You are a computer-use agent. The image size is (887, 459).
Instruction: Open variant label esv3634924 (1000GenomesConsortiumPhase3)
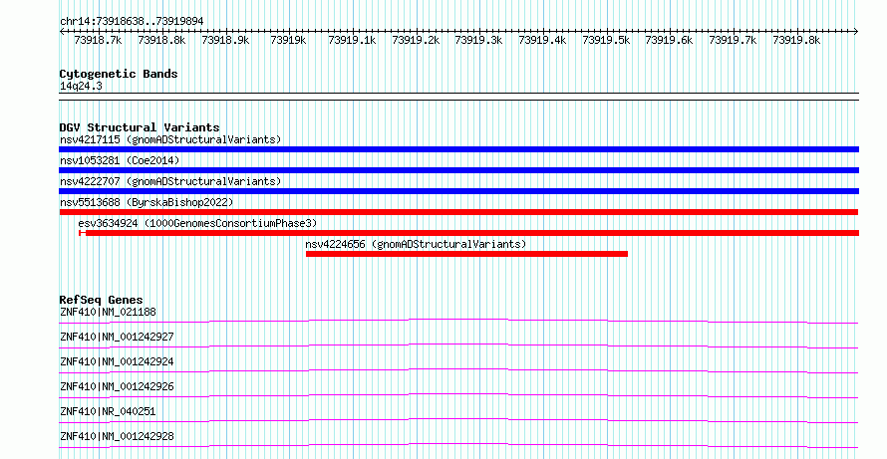pos(197,223)
